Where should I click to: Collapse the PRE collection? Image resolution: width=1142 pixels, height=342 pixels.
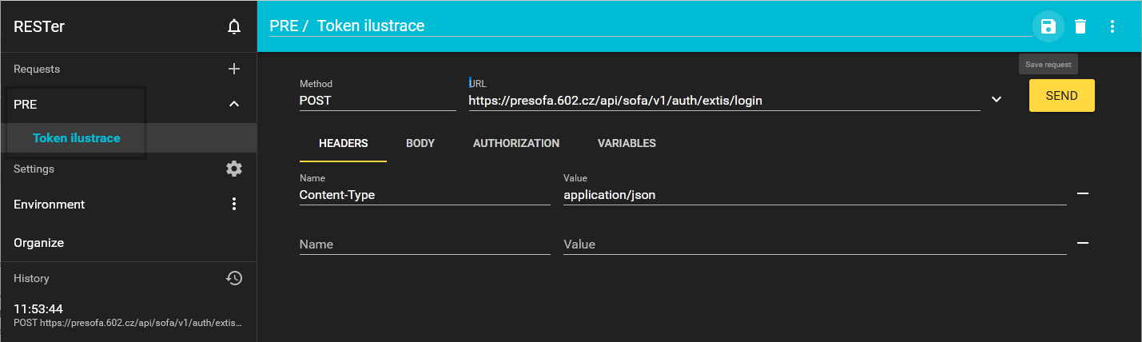click(x=234, y=104)
